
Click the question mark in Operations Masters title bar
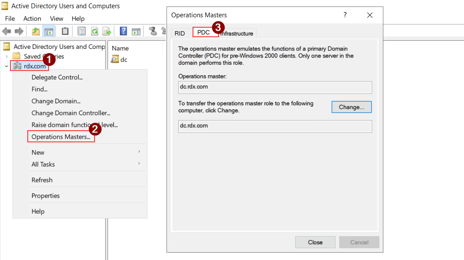point(345,15)
